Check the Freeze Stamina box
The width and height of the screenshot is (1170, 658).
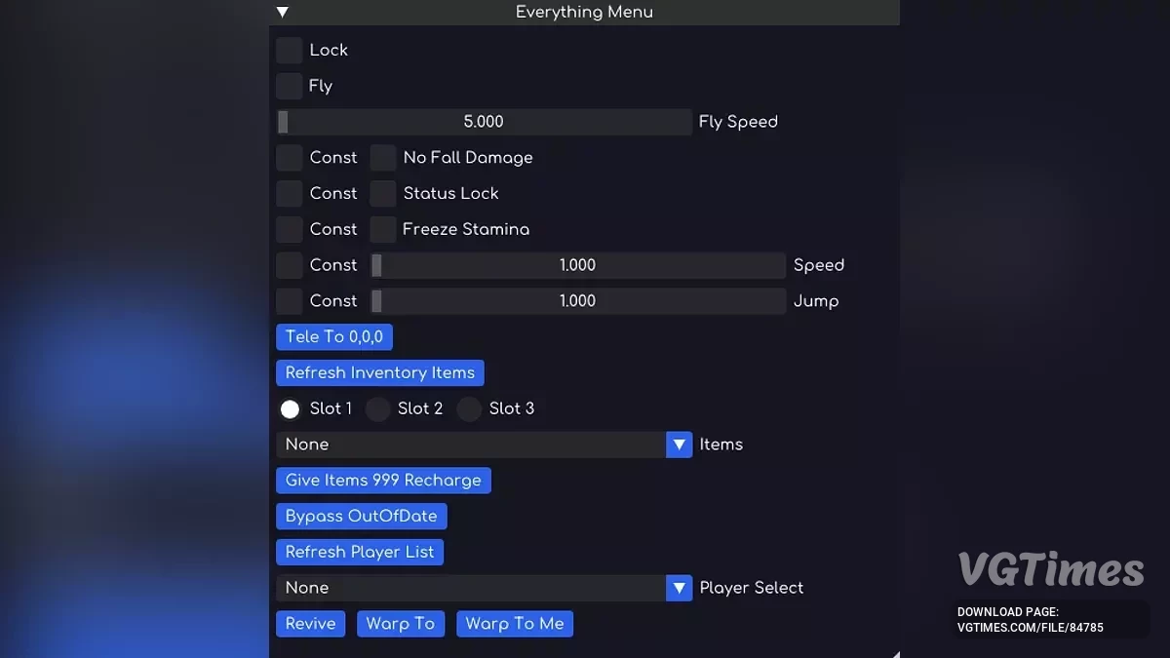[383, 229]
